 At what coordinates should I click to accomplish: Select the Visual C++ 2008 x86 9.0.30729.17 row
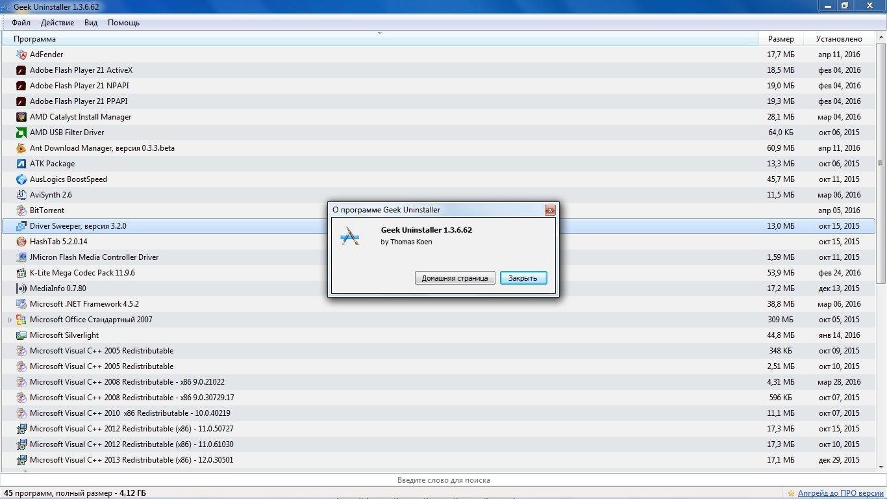click(438, 398)
